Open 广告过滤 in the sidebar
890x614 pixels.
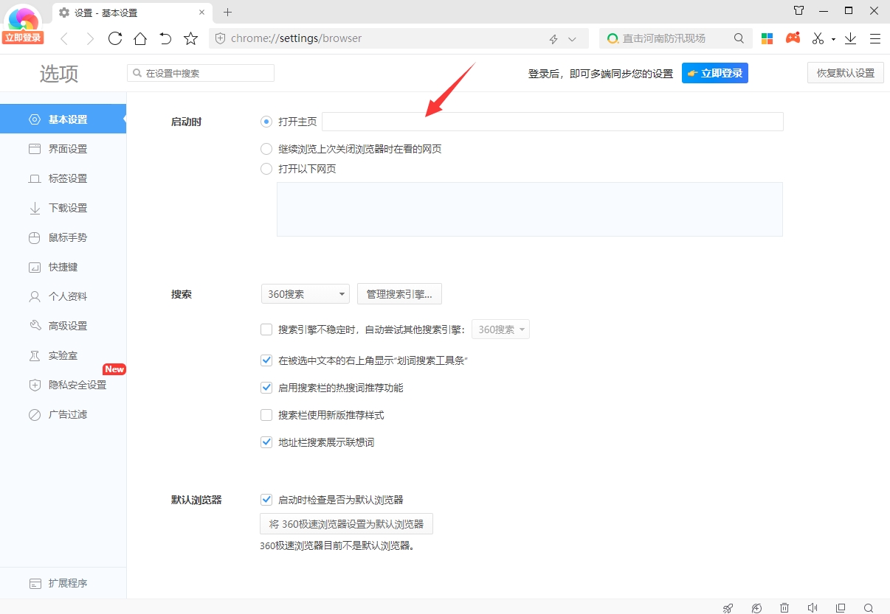[63, 414]
